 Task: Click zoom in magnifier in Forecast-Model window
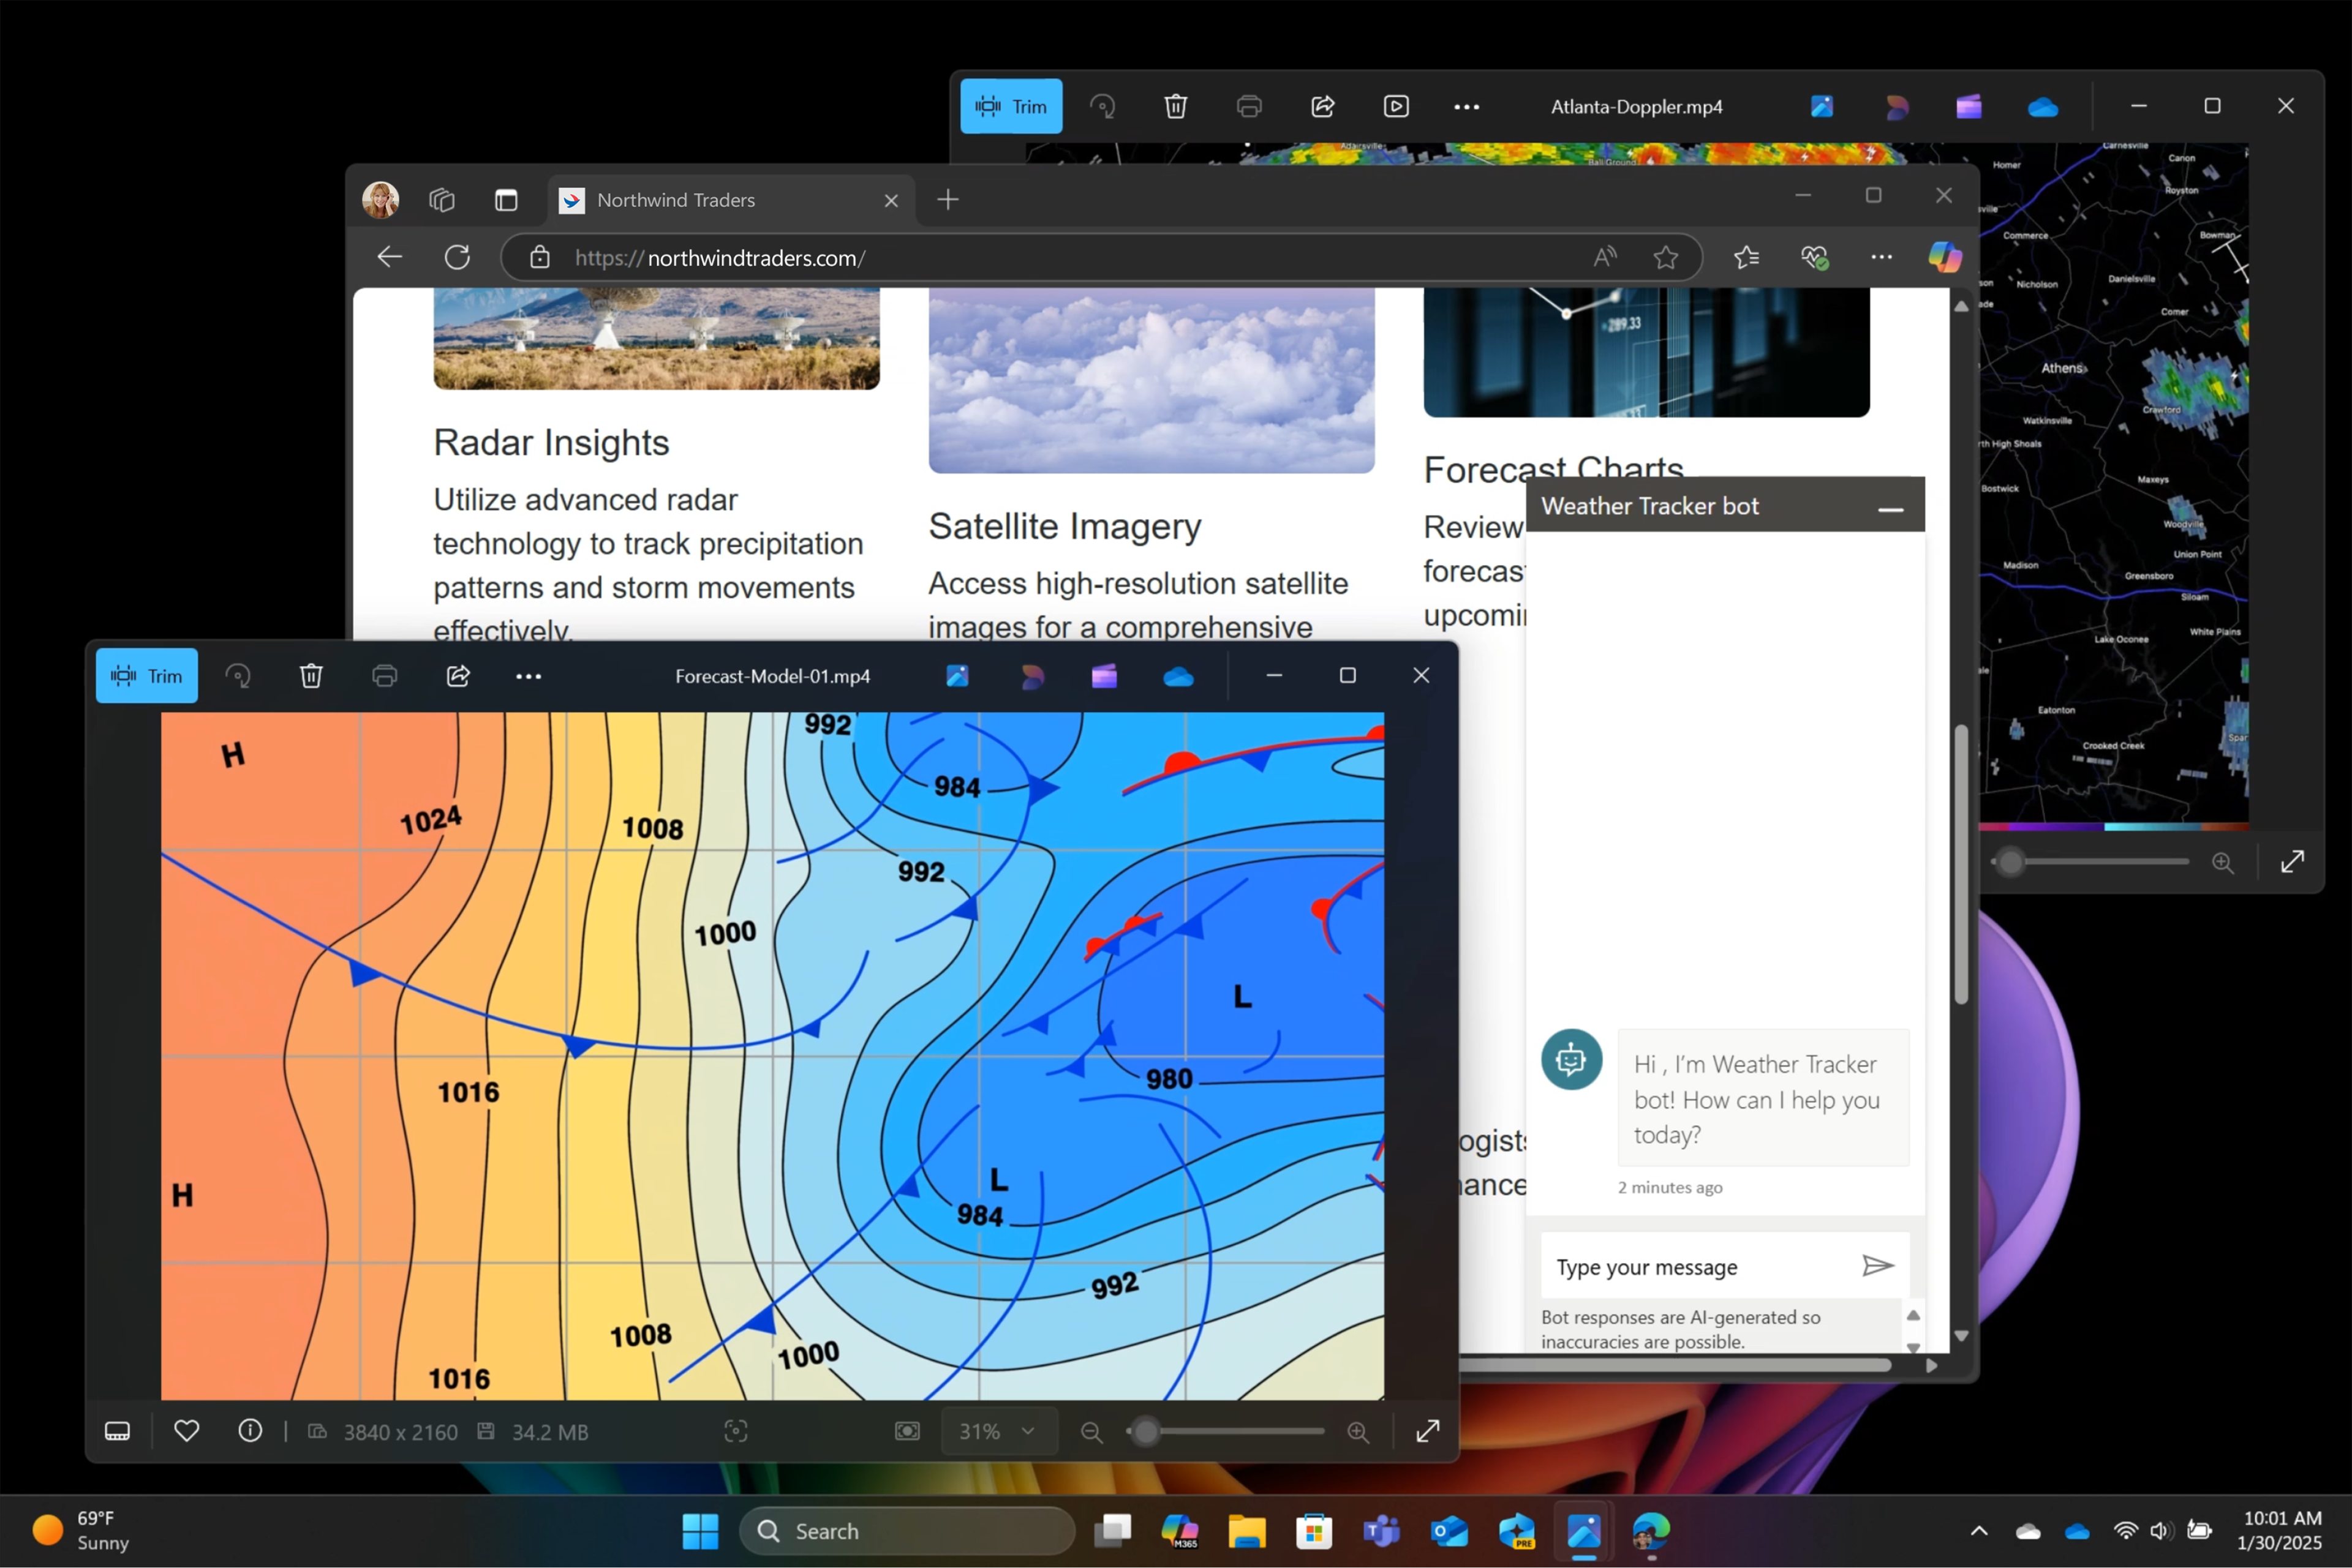click(x=1357, y=1432)
